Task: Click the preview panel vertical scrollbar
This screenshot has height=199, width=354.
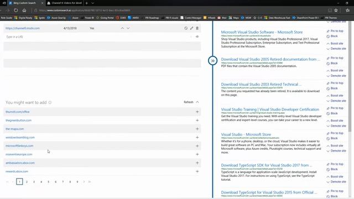Action: (350, 77)
